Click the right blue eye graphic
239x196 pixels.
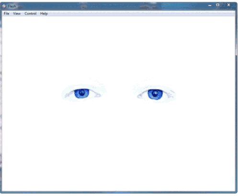[156, 94]
